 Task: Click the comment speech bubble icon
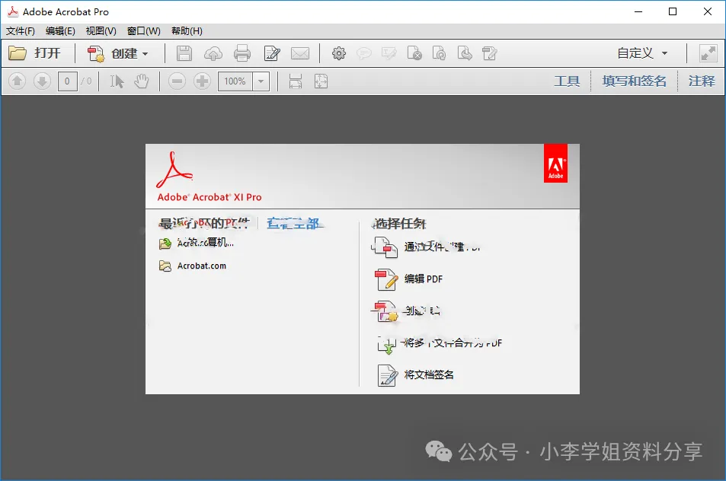[x=364, y=53]
